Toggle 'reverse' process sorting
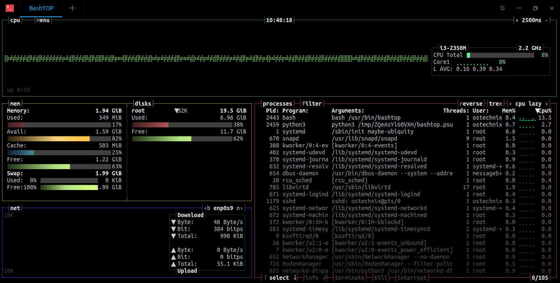This screenshot has height=283, width=560. 471,103
